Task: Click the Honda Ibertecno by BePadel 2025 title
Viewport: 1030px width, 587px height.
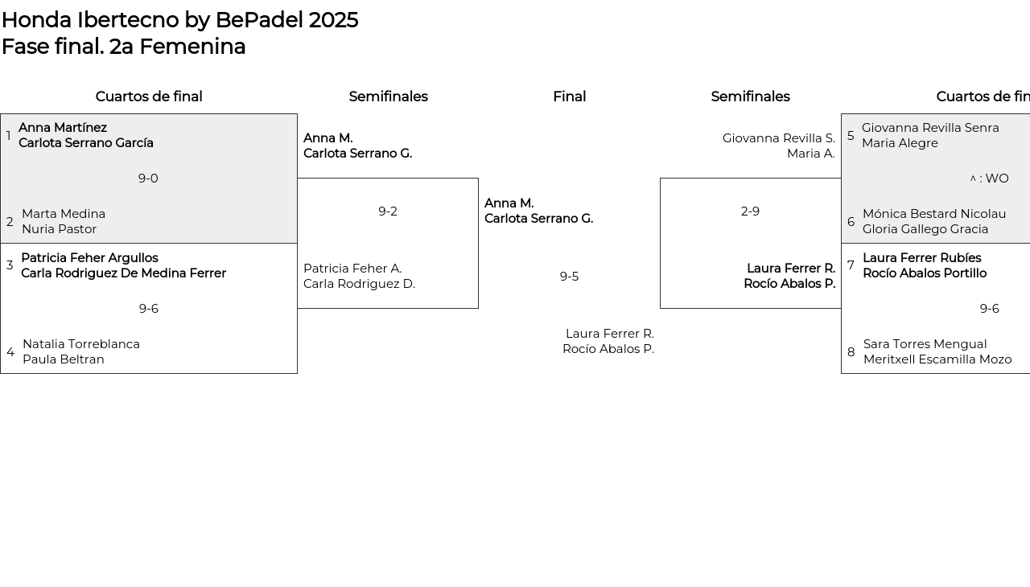Action: (179, 20)
